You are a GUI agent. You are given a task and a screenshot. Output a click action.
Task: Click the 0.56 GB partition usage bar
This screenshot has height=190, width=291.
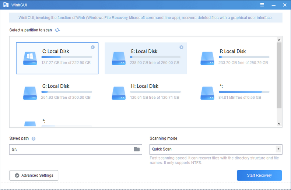244,92
